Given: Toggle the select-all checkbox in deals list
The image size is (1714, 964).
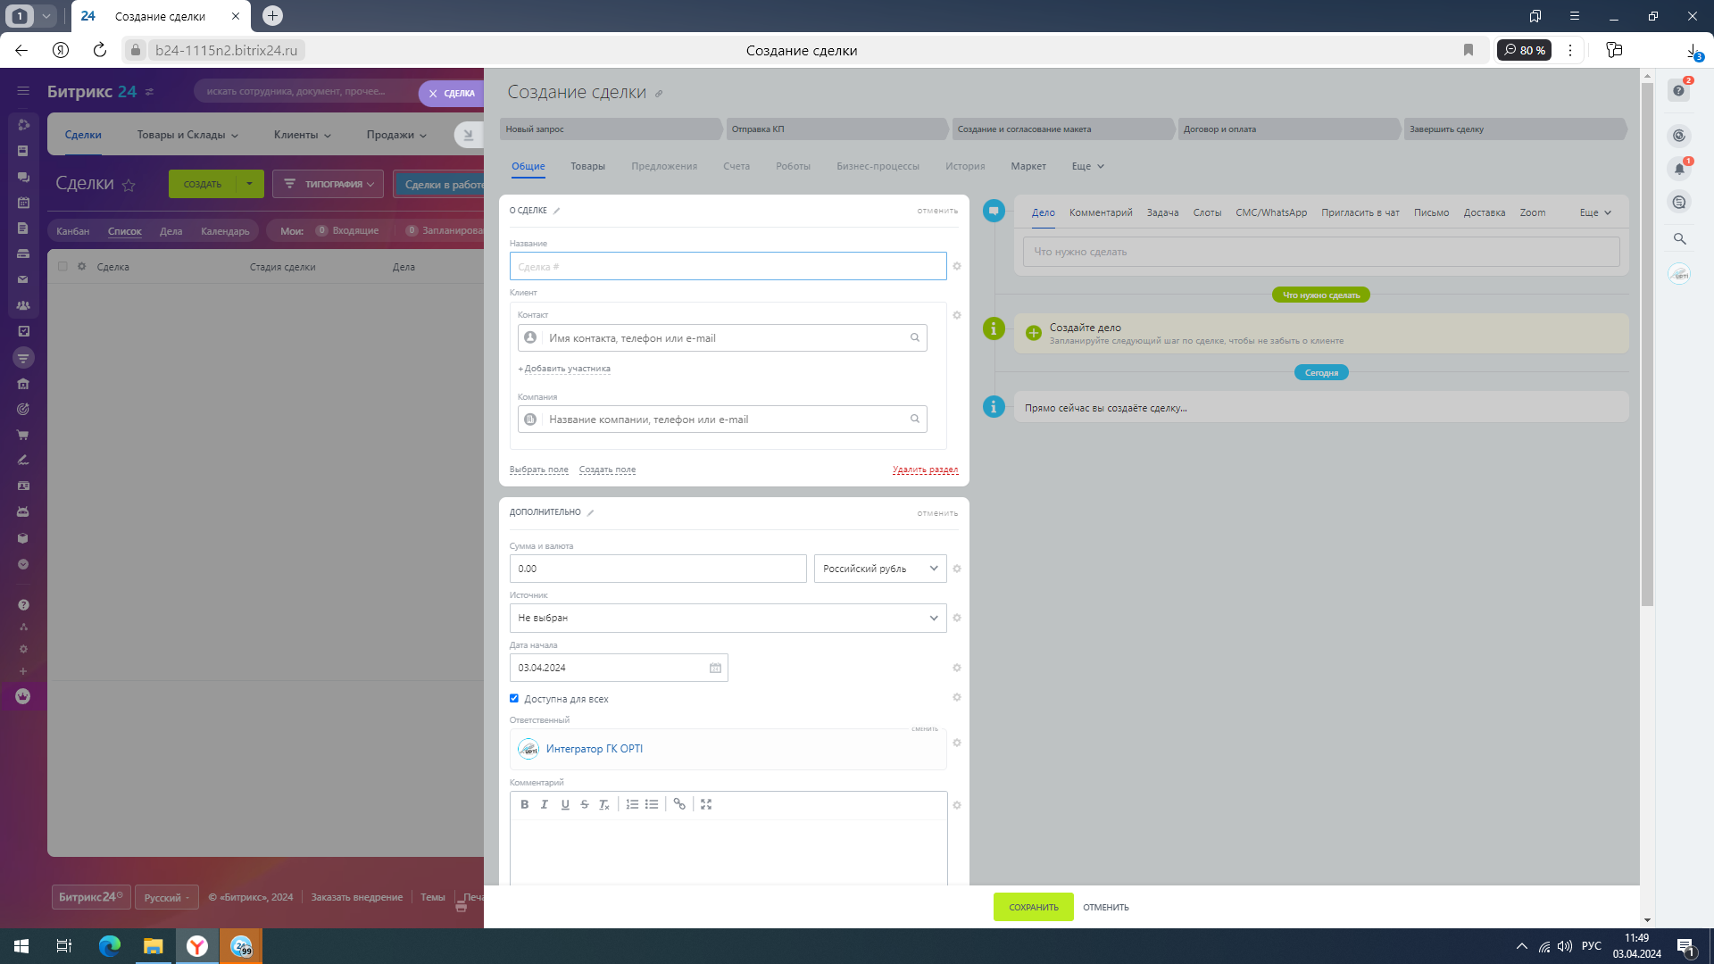Looking at the screenshot, I should (62, 266).
